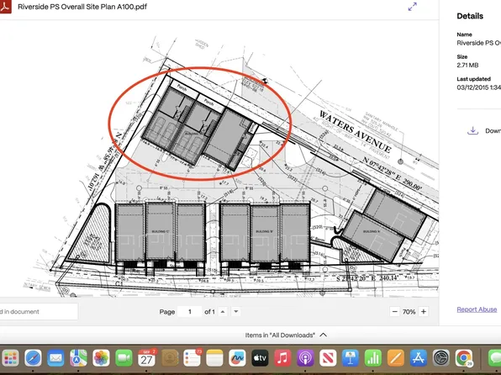Viewport: 501px width, 375px height.
Task: Click the download arrow icon
Action: [472, 130]
